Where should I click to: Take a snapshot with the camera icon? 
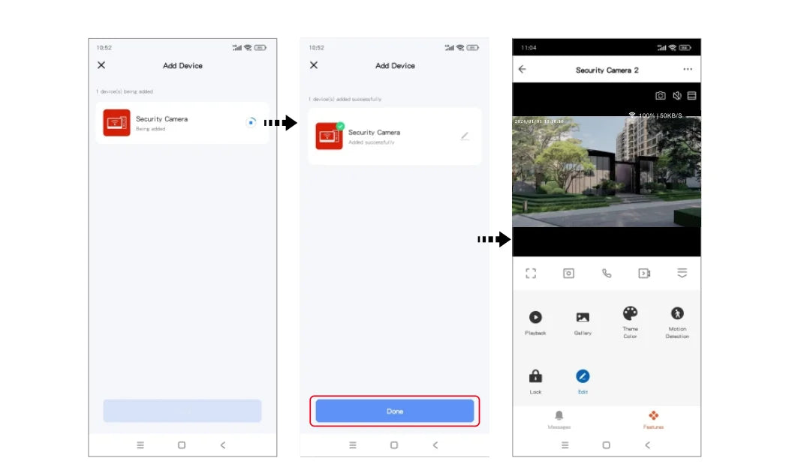(661, 95)
